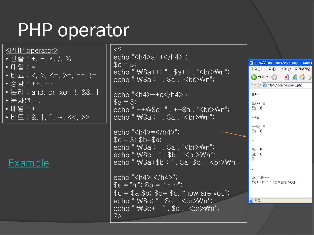Click the '문자열 : .' bullet line
Image resolution: width=314 pixels, height=235 pixels.
click(23, 100)
